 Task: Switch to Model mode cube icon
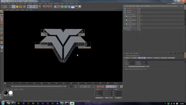[1, 15]
